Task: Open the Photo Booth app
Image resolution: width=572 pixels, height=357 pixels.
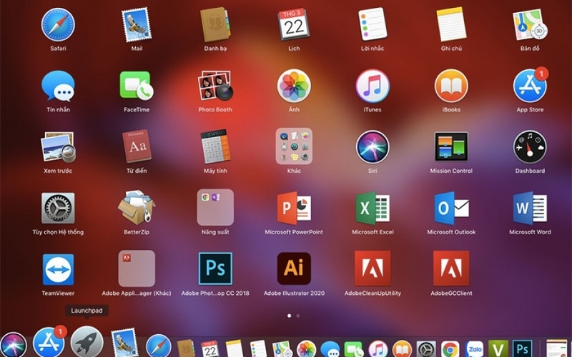Action: coord(215,86)
